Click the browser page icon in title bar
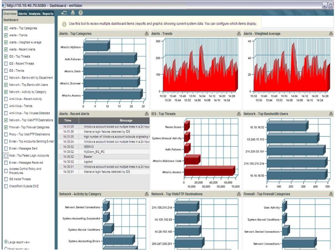Image resolution: width=335 pixels, height=250 pixels. [x=3, y=5]
